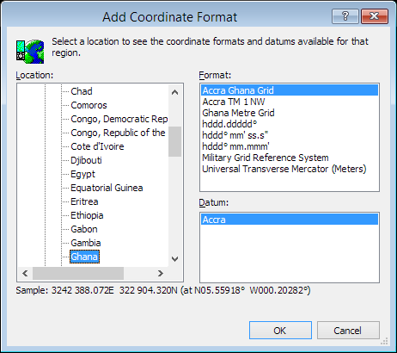Pick the hddd° mm' ss.s" format
397x353 pixels.
pos(290,135)
